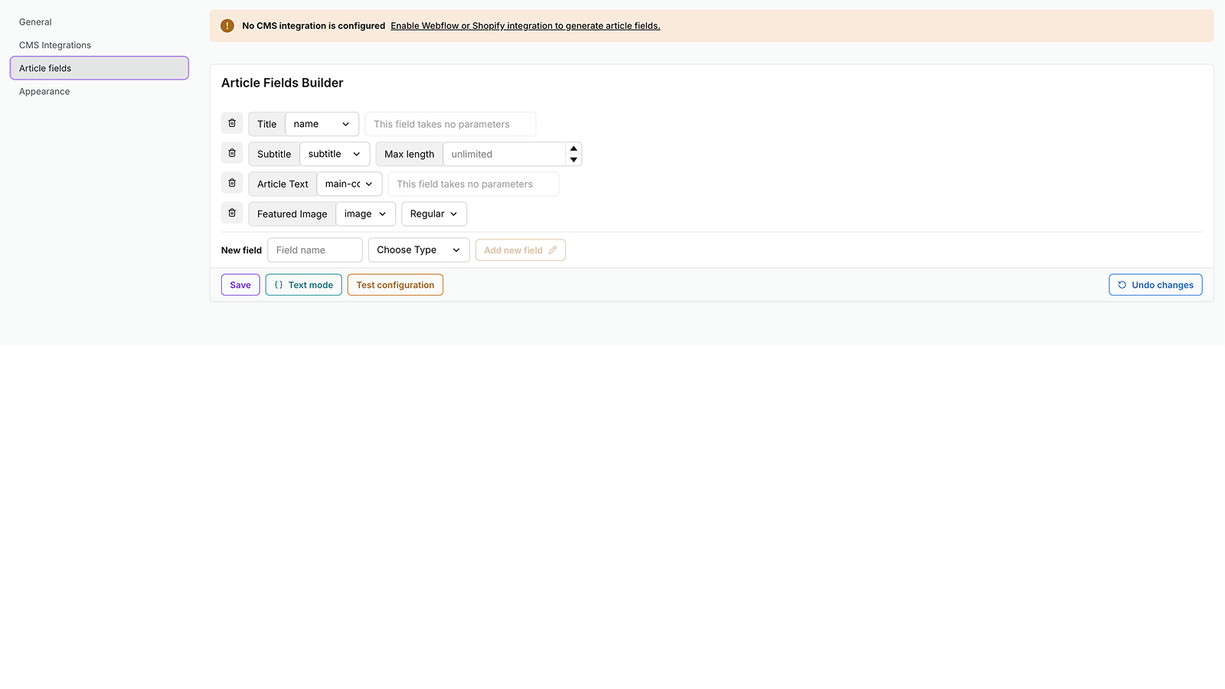Open the image type dropdown for Featured Image

tap(365, 214)
